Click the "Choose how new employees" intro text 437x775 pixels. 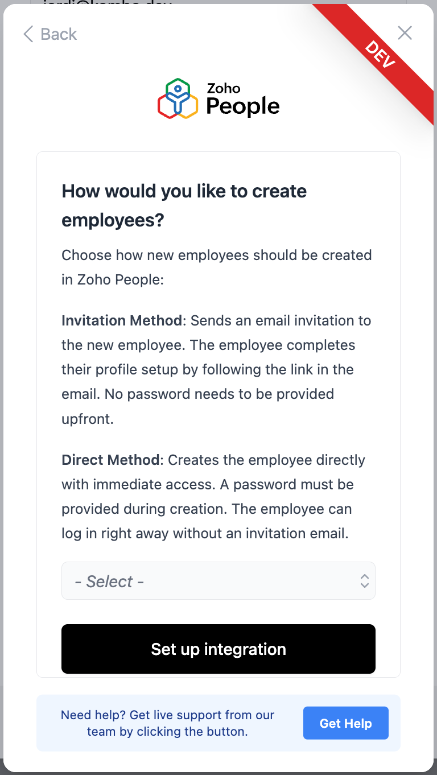[x=216, y=255]
